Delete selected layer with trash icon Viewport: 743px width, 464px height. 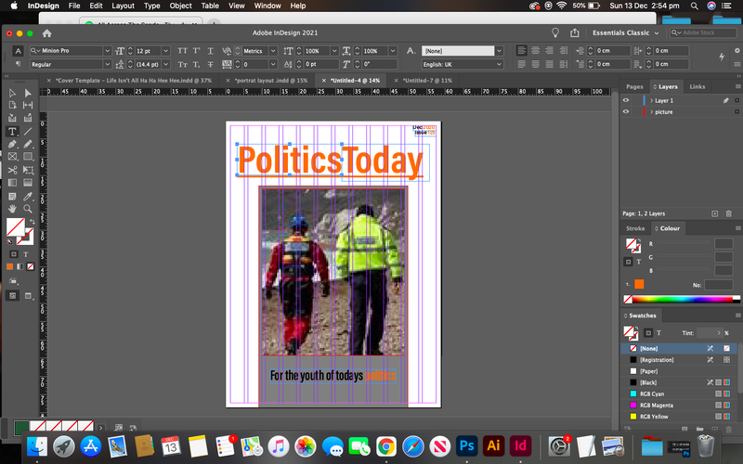[x=729, y=213]
